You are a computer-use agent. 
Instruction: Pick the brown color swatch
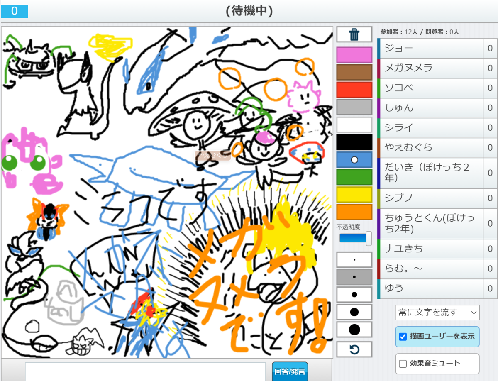[x=354, y=72]
